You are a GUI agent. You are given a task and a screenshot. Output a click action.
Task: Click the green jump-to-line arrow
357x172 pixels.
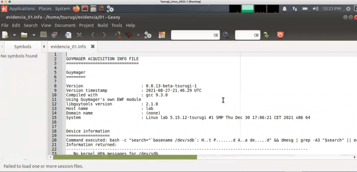coord(266,35)
